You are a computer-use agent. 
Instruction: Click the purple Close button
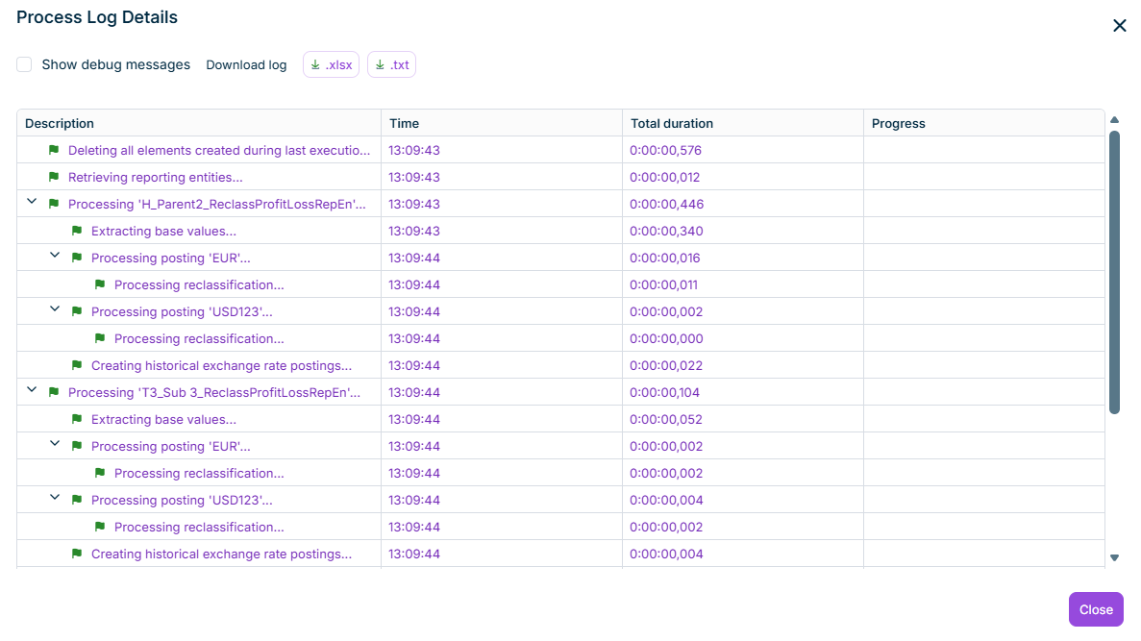pos(1096,609)
